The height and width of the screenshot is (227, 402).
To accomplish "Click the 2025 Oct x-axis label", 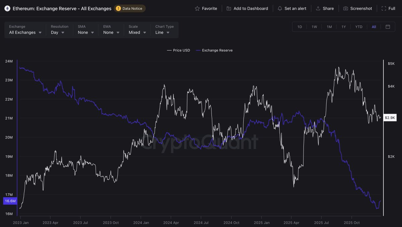I will pos(352,223).
